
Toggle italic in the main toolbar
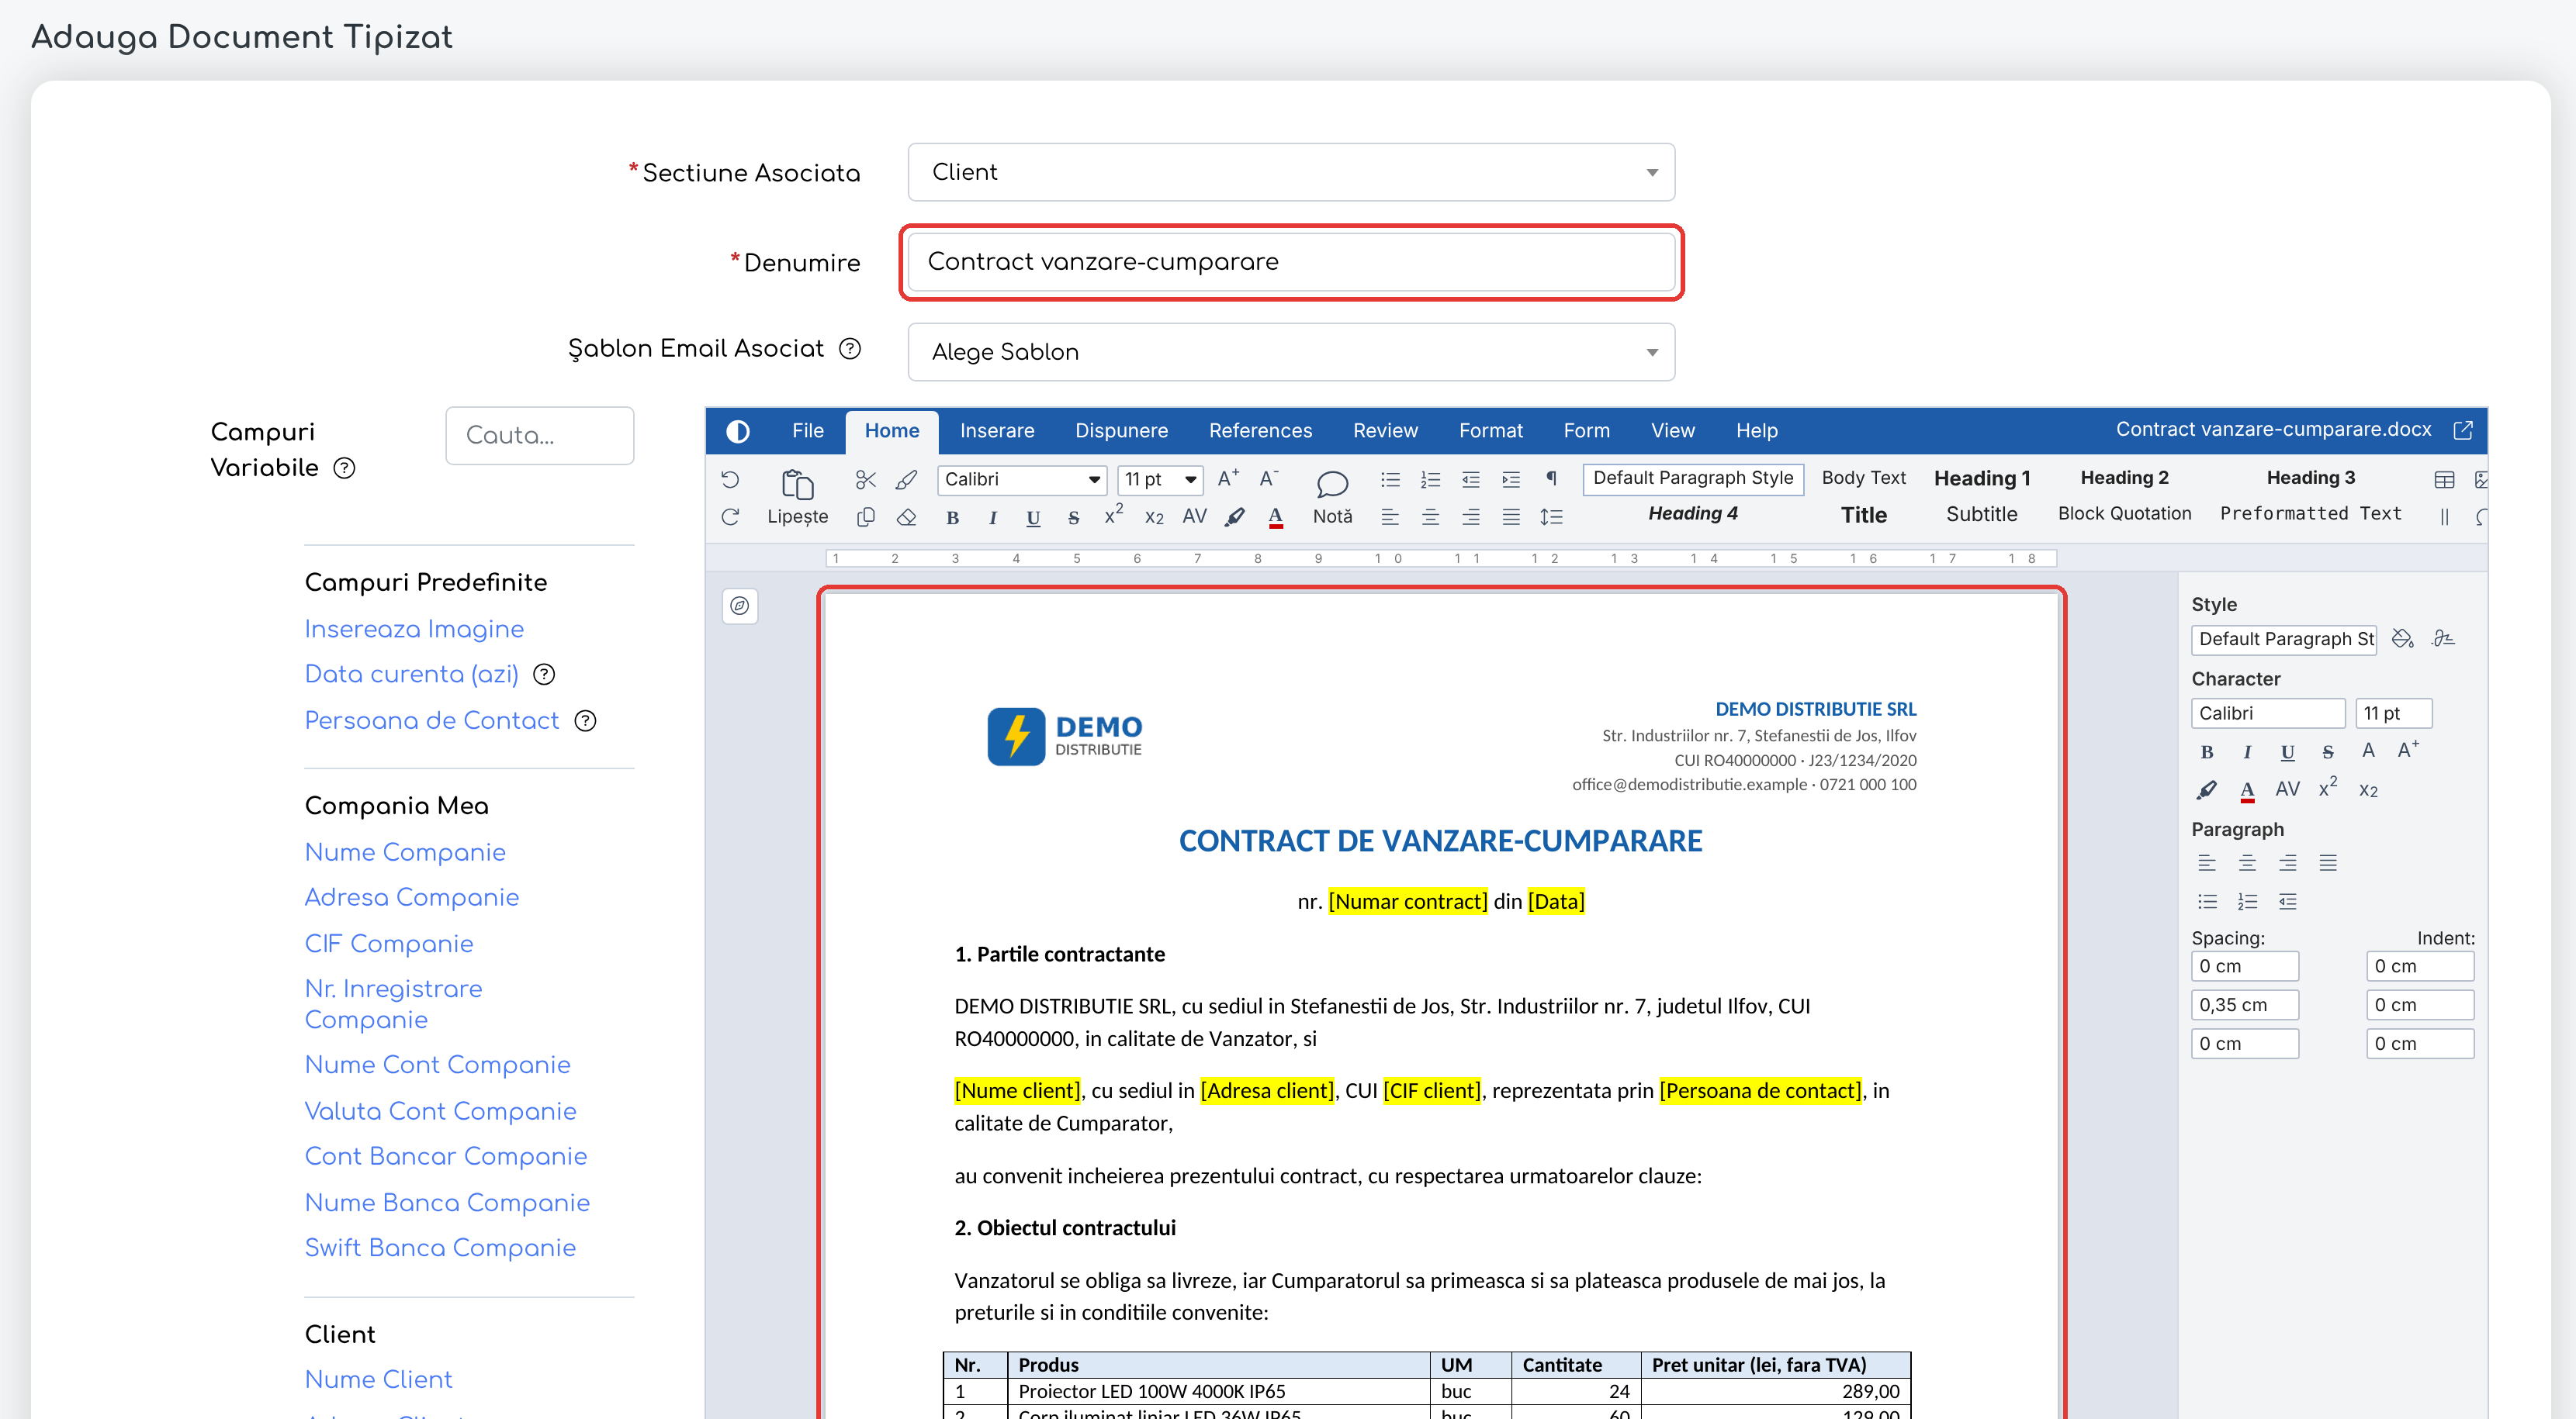pyautogui.click(x=993, y=518)
